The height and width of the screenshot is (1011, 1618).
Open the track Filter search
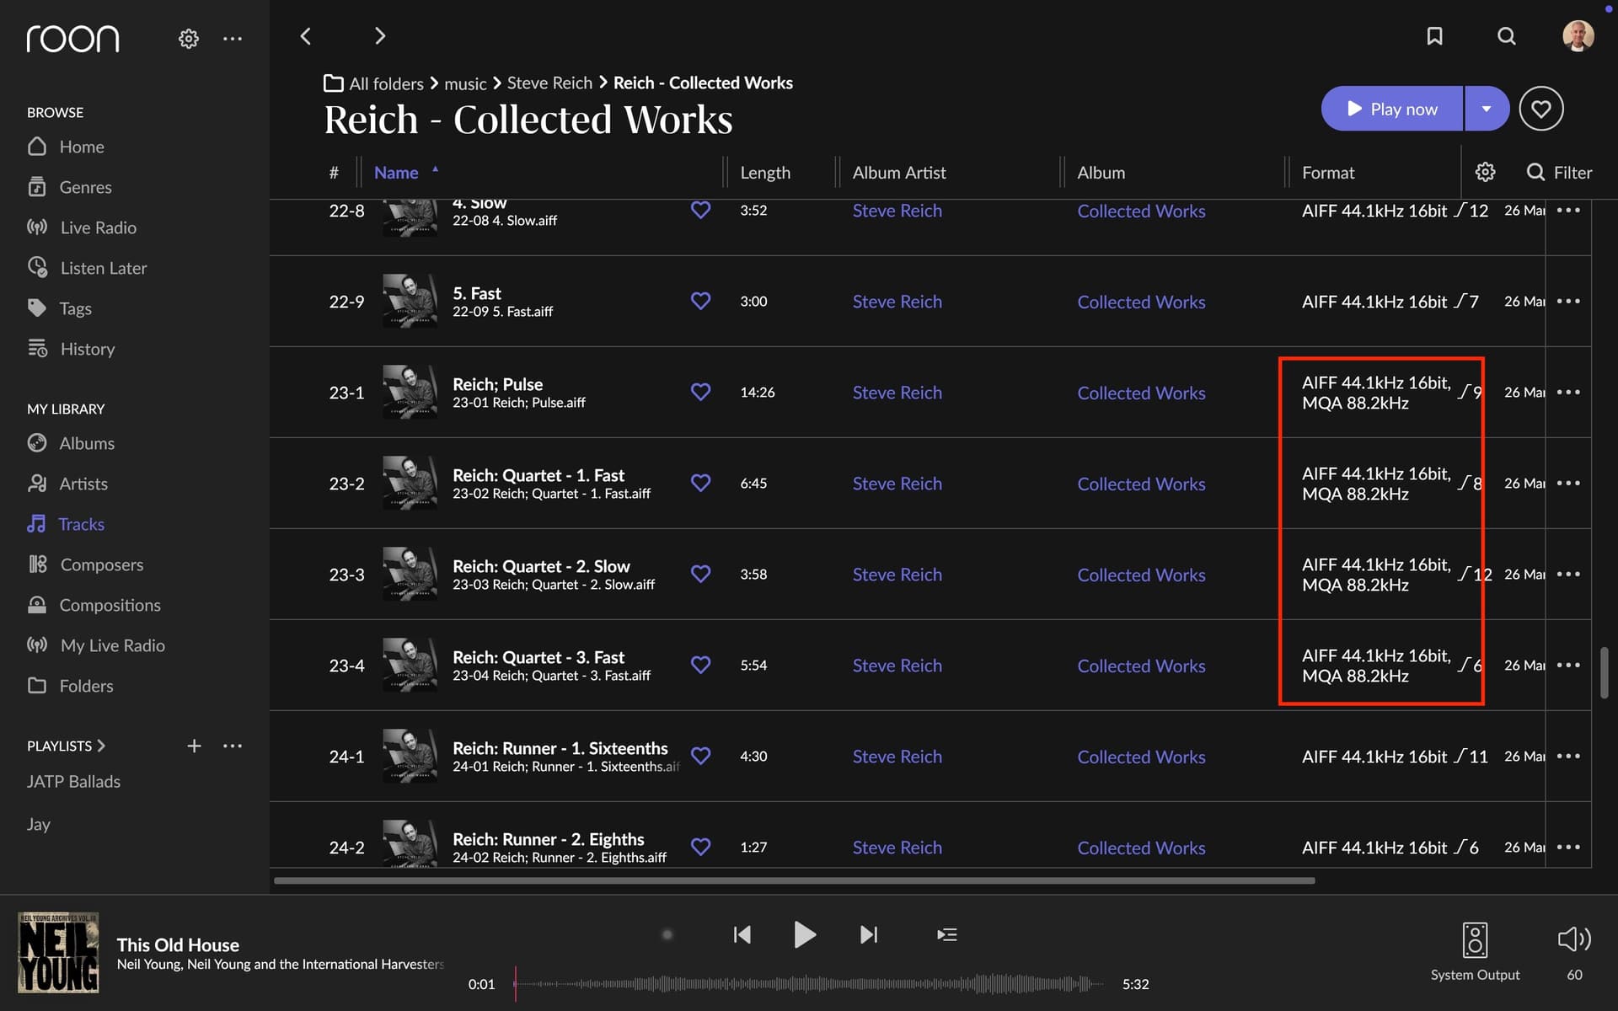click(x=1560, y=172)
